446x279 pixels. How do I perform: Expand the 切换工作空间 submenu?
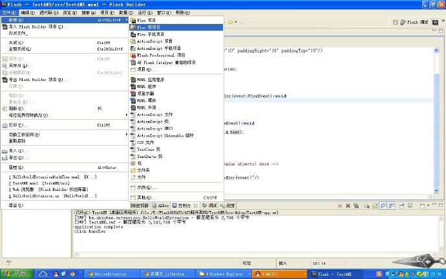click(127, 134)
